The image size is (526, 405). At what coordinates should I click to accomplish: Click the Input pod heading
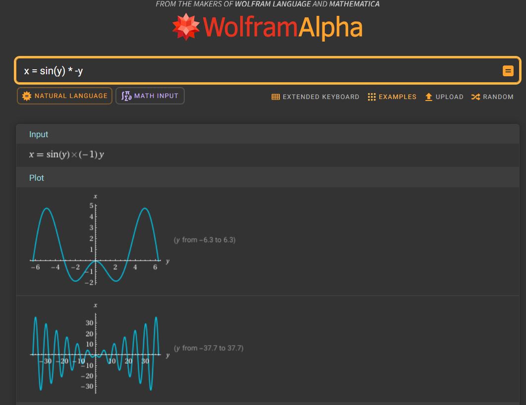tap(39, 135)
